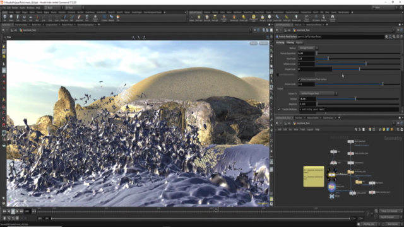Image resolution: width=404 pixels, height=227 pixels.
Task: Add a Distant Light
Action: coord(244,18)
